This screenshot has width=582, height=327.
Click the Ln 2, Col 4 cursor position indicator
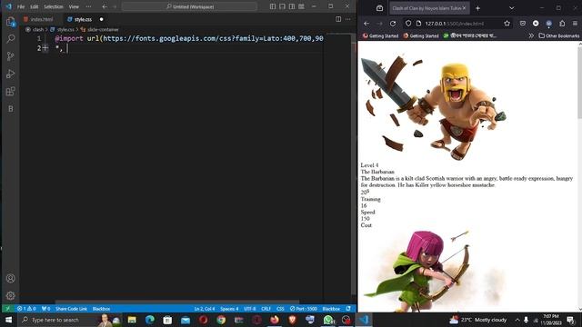(x=205, y=309)
